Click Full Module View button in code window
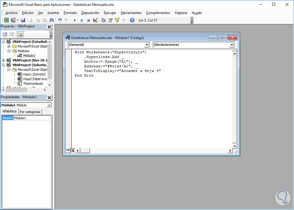This screenshot has height=210, width=294. point(72,151)
